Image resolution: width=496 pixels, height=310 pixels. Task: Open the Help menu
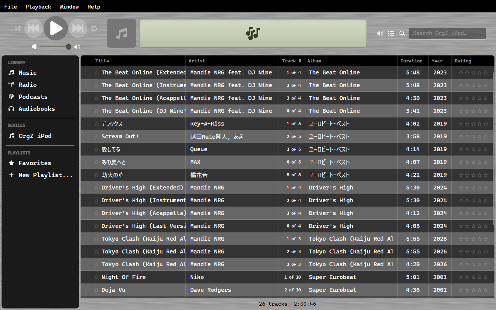94,7
